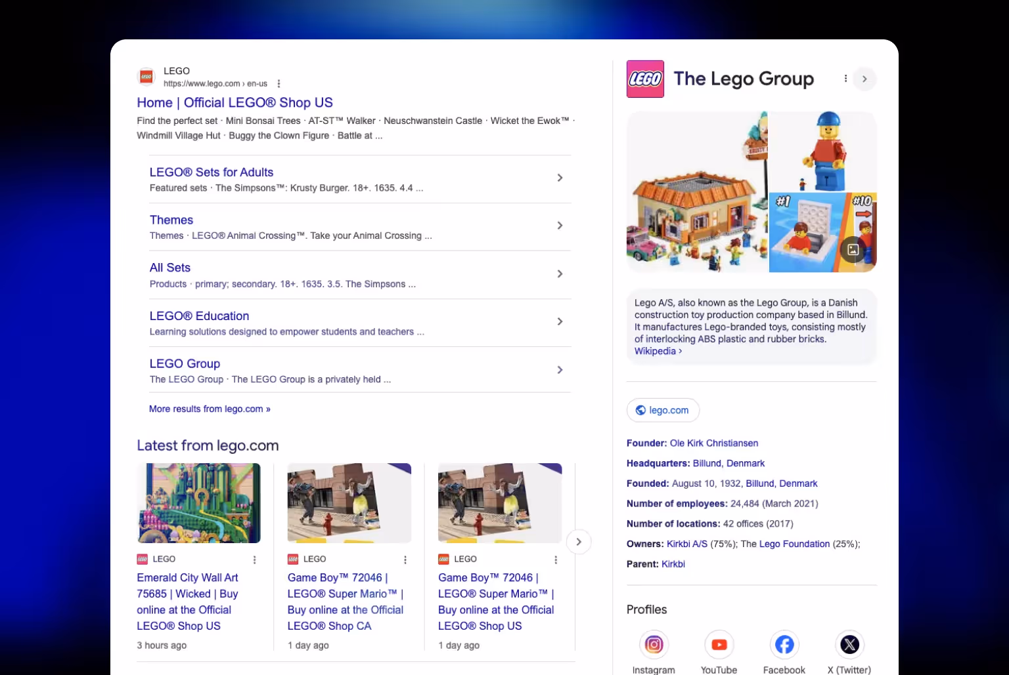The image size is (1009, 675).
Task: Click the Headquarters label
Action: point(658,463)
